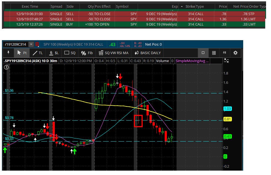
Task: Open the symbol selector dropdown arrow
Action: tap(31, 44)
